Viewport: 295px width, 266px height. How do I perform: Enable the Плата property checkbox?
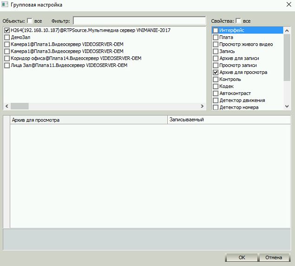pyautogui.click(x=216, y=37)
